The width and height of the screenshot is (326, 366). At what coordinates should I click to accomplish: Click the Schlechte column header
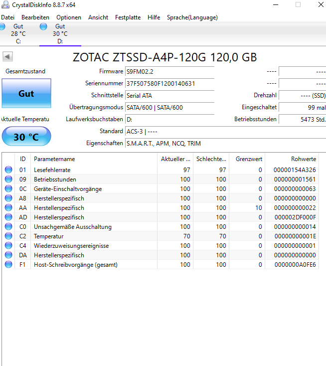(211, 159)
